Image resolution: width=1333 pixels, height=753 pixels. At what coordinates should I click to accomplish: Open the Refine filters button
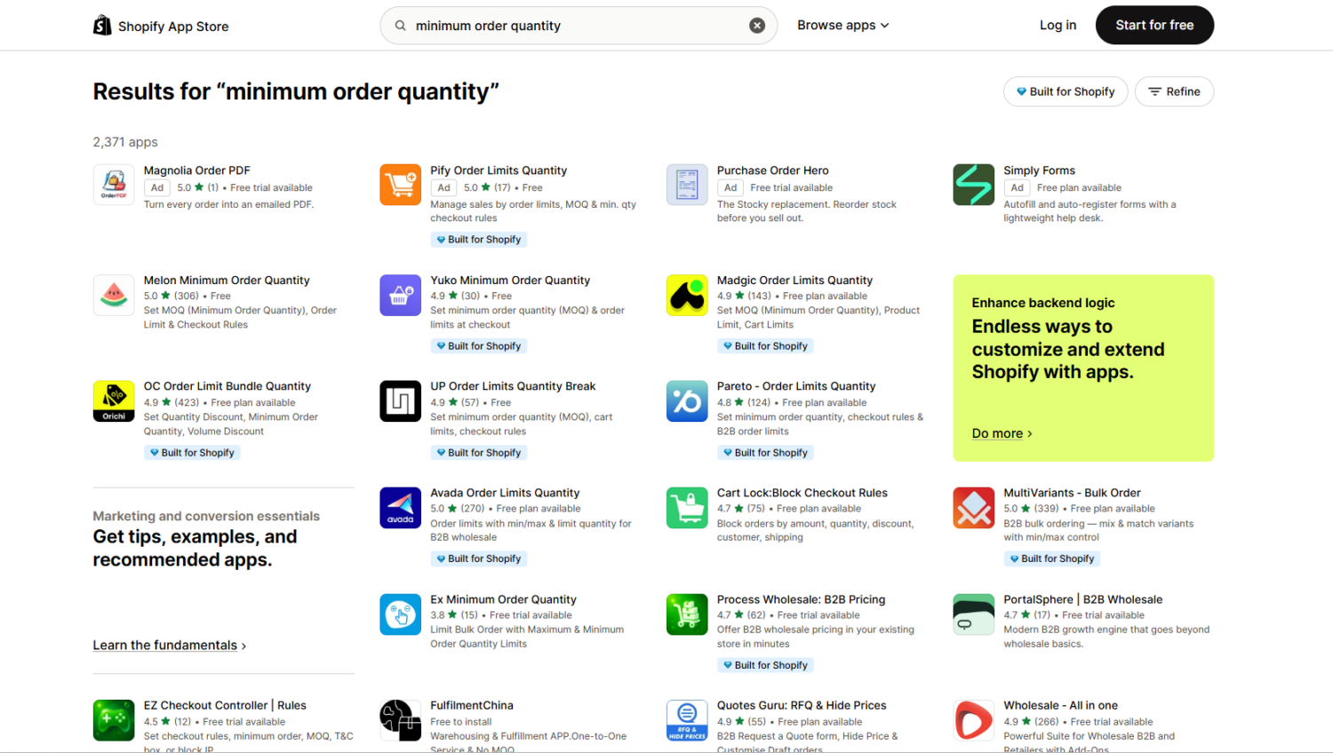pos(1174,91)
